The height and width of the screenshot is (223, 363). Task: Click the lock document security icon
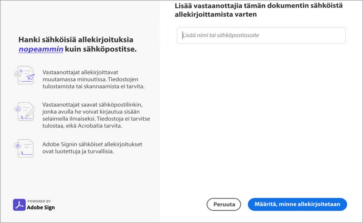(x=25, y=148)
